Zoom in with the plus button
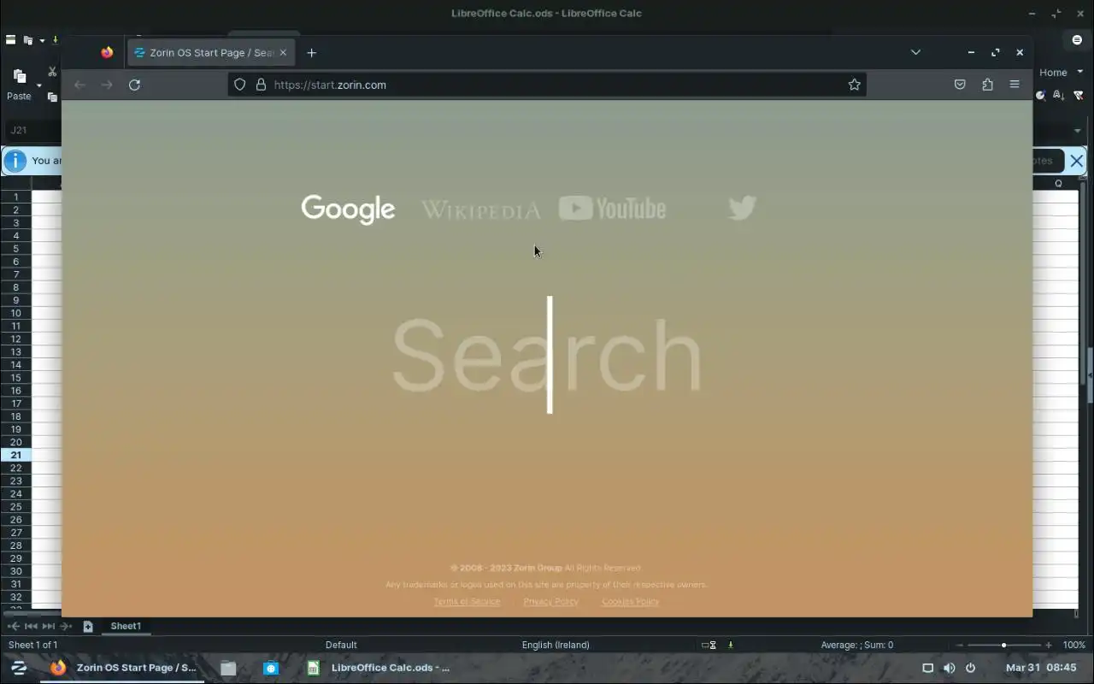This screenshot has width=1094, height=684. click(x=1049, y=645)
